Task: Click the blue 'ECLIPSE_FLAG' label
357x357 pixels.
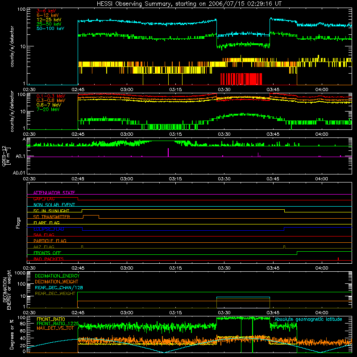Action: point(49,229)
